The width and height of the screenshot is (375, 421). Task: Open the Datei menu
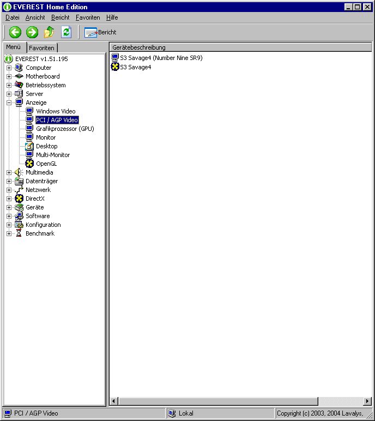pos(13,17)
